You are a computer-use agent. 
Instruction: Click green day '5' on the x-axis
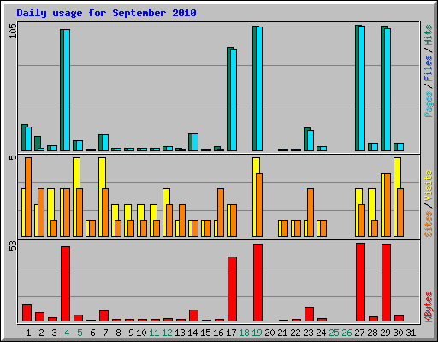click(80, 333)
